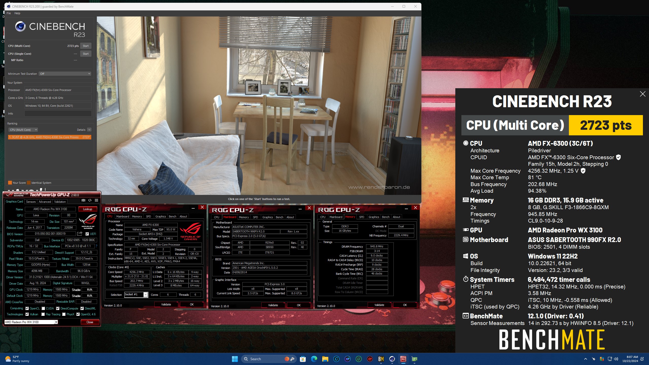Toggle the OpenGL 4.6 checkbox
The width and height of the screenshot is (649, 365).
pos(78,314)
